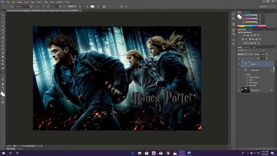Open the font size dropdown
Image resolution: width=277 pixels, height=156 pixels.
60,6
